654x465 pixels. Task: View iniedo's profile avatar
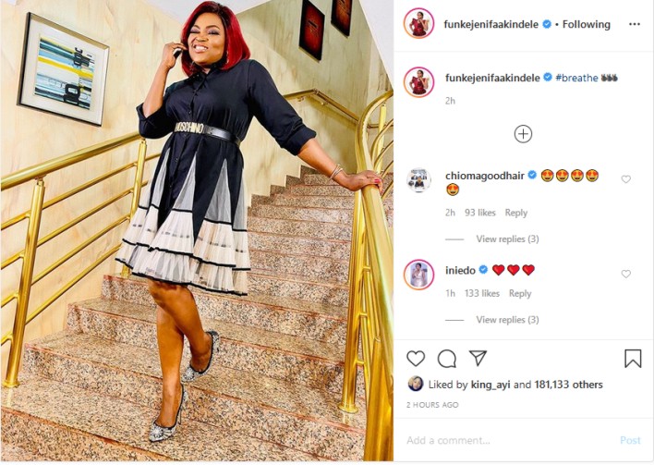tap(418, 275)
